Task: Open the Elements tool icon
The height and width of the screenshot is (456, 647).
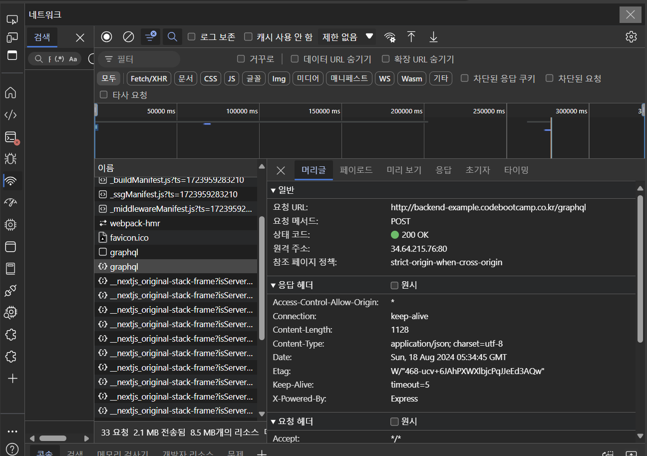Action: tap(10, 115)
